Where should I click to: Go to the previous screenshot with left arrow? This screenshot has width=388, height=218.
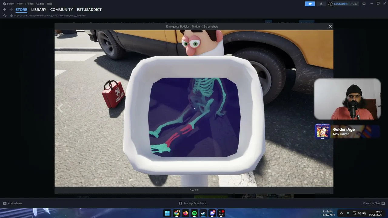(x=60, y=108)
